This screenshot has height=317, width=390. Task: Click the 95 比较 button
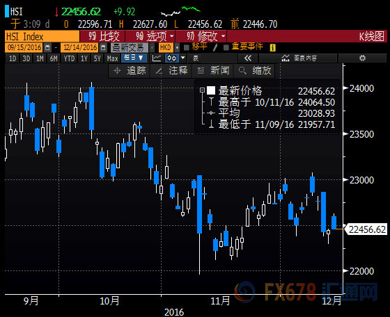coord(102,36)
